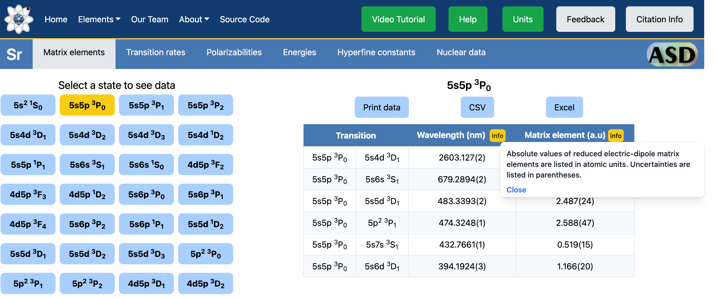Screen dimensions: 718x298
Task: Switch to the Transition rates tab
Action: tap(156, 52)
